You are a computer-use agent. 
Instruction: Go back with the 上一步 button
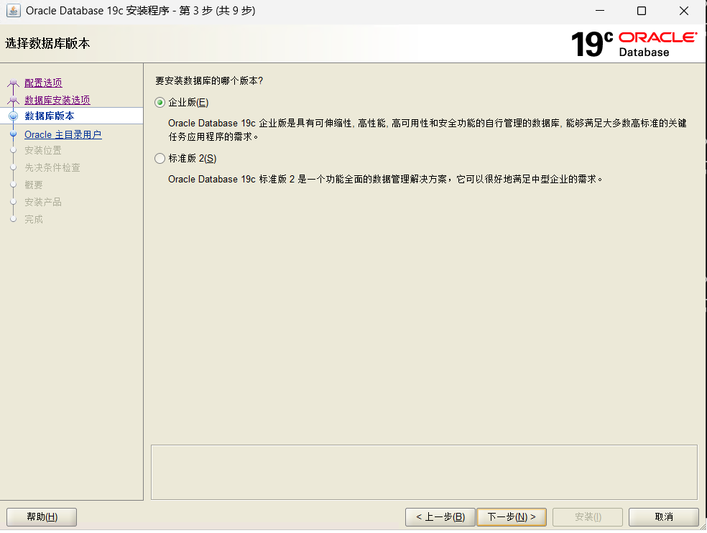440,516
